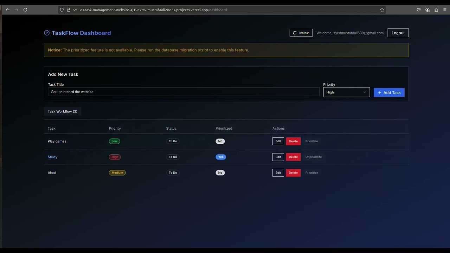This screenshot has height=253, width=450.
Task: Open the shield tracking protection icon
Action: 62,10
